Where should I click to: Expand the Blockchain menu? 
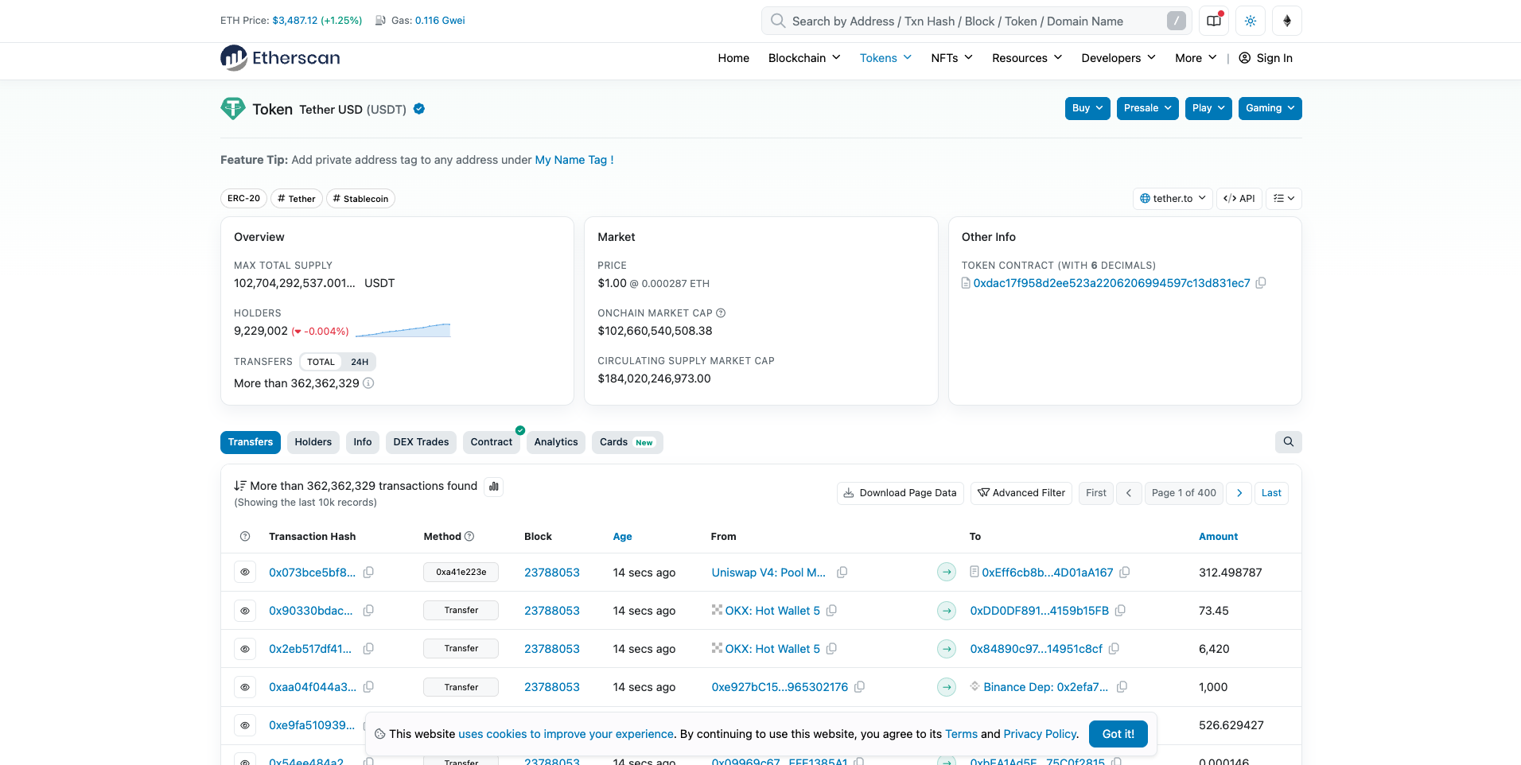pos(804,58)
